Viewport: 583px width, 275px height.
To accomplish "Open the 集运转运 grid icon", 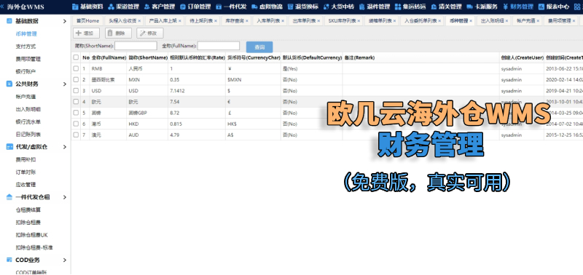I will [x=398, y=7].
